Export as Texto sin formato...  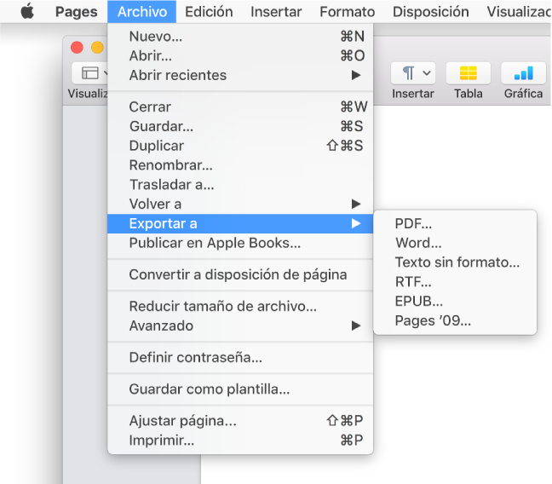[455, 262]
